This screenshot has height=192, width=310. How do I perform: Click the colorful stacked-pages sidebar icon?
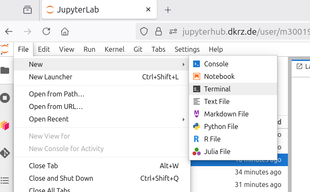5,125
